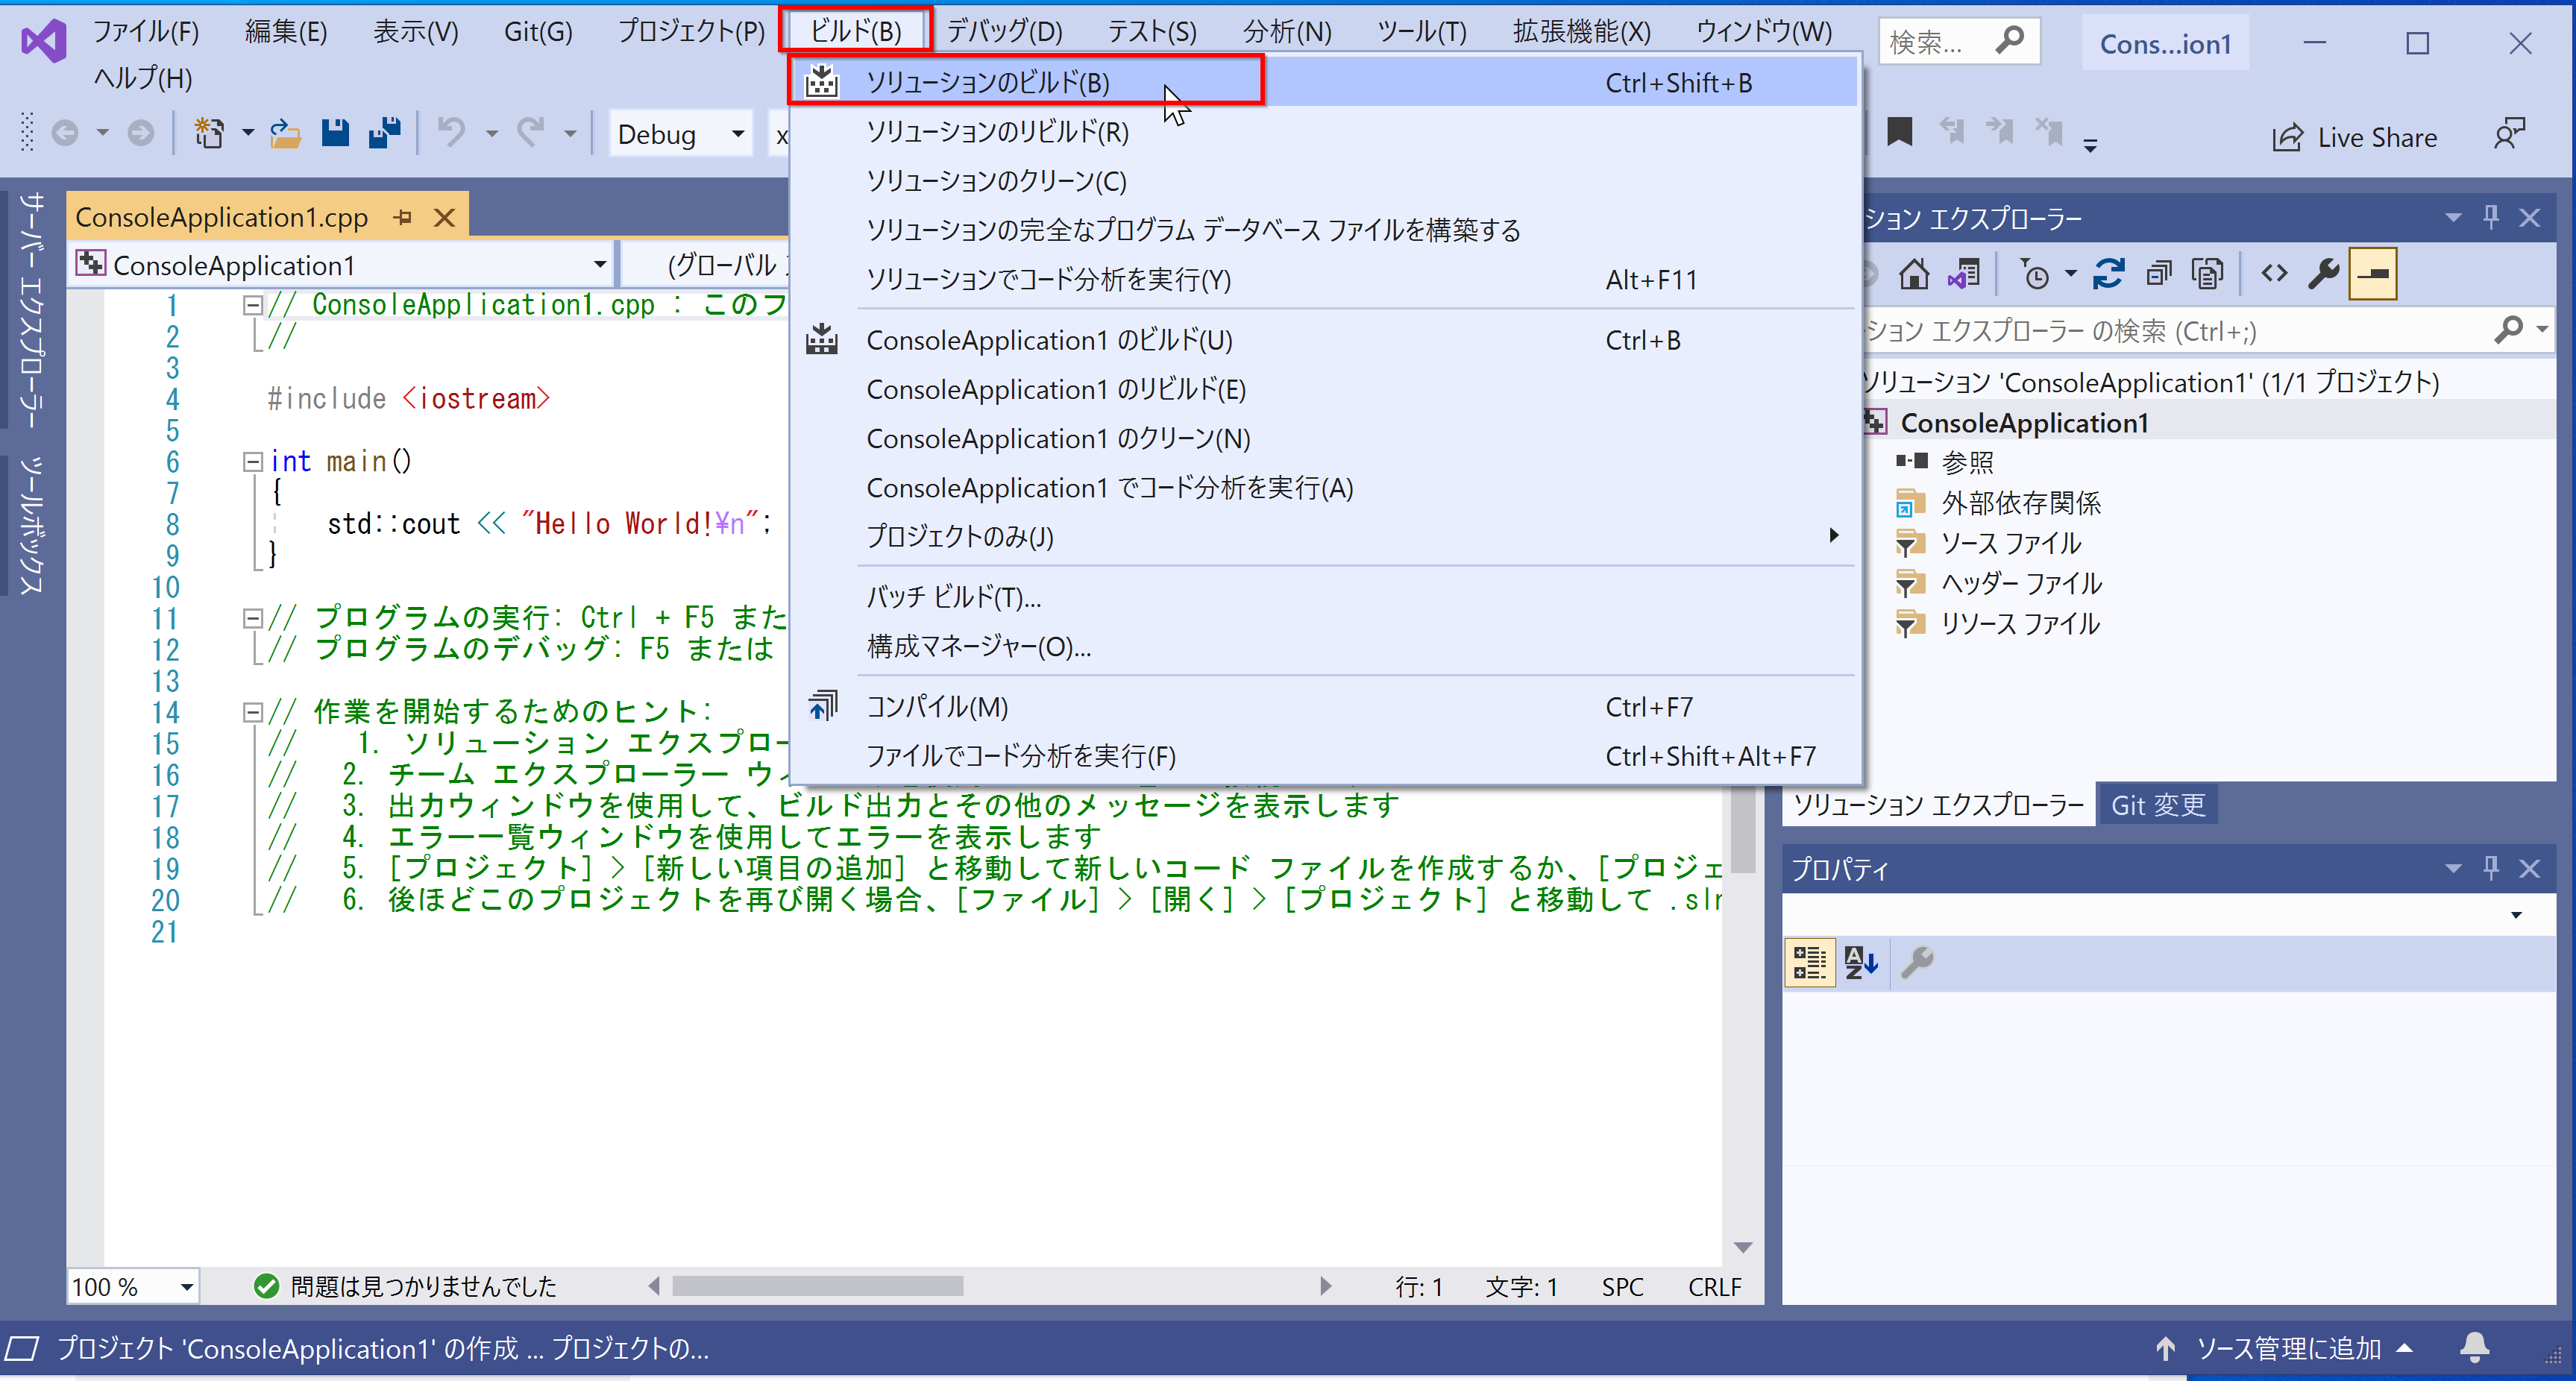Close the Properties panel

pyautogui.click(x=2530, y=868)
